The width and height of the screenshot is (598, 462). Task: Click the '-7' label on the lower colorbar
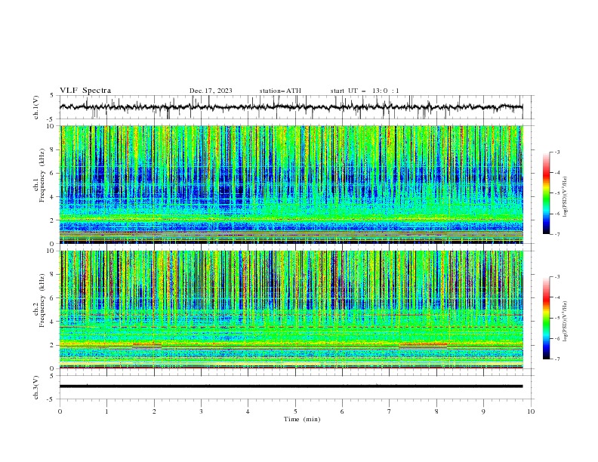[556, 359]
